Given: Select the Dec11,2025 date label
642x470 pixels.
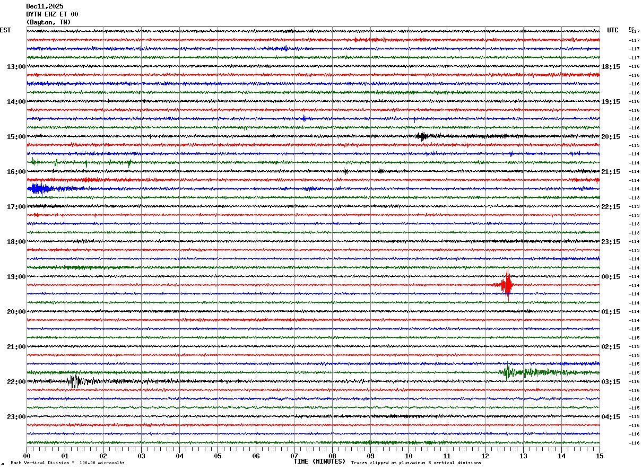Looking at the screenshot, I should pos(45,6).
